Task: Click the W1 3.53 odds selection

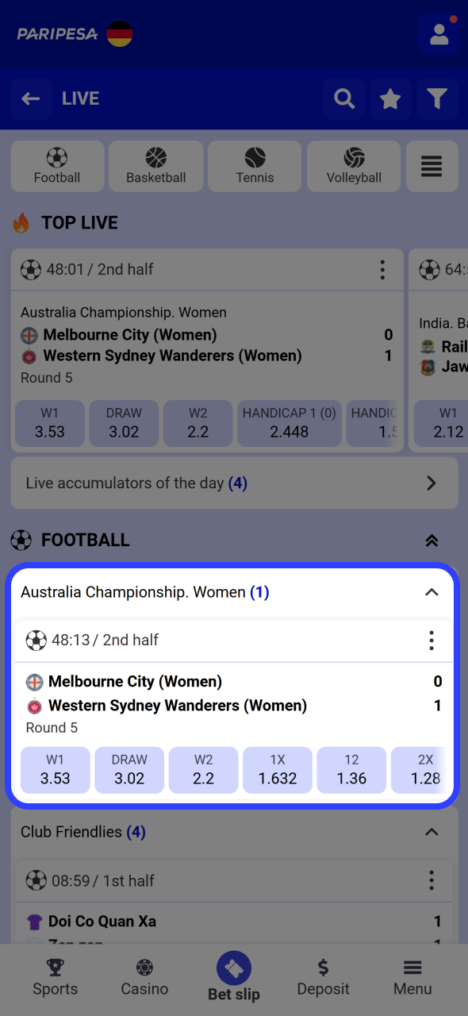Action: coord(55,769)
